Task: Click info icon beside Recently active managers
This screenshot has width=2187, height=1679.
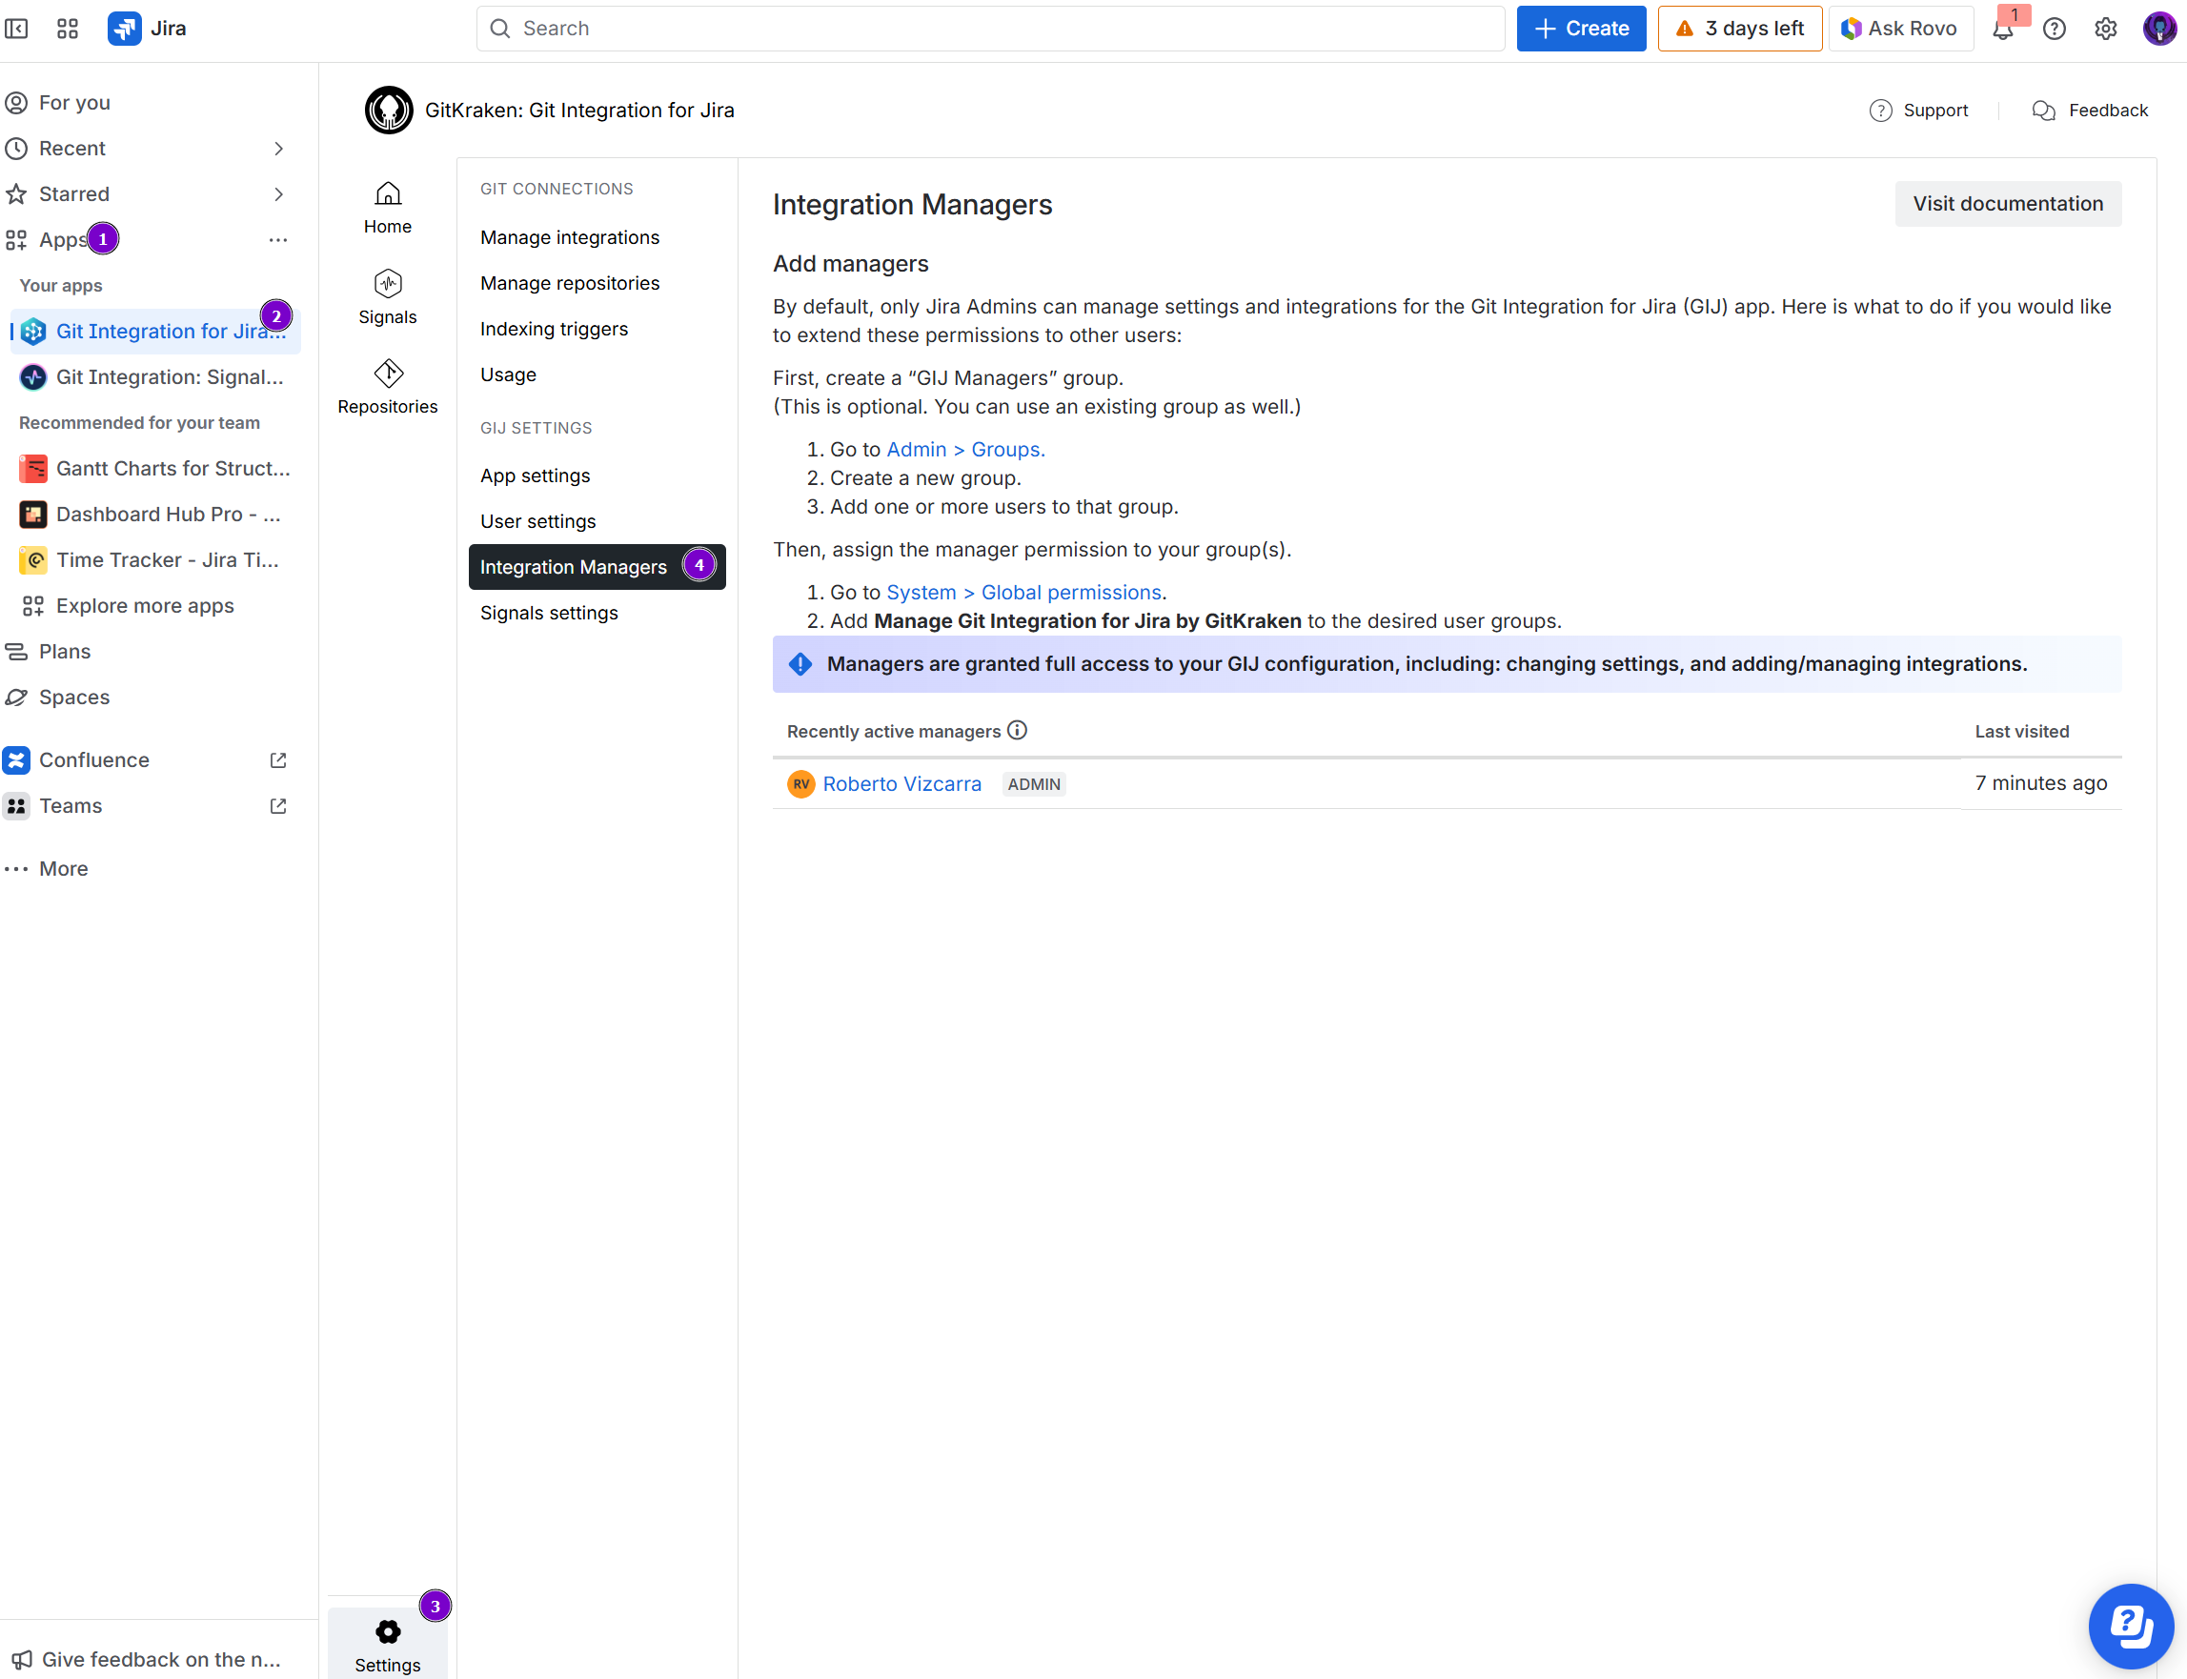Action: click(1018, 731)
